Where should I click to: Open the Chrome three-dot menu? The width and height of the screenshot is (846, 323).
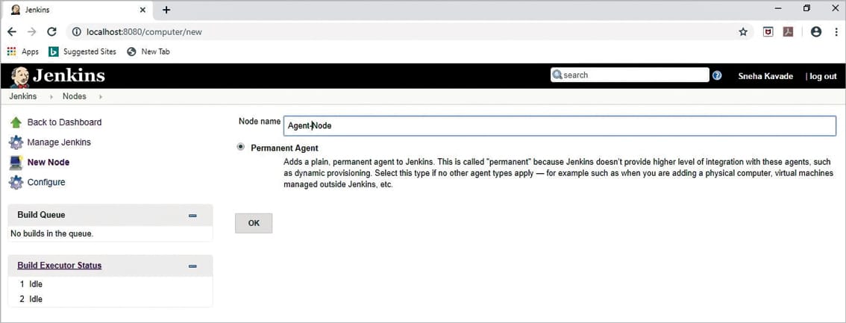[x=836, y=32]
